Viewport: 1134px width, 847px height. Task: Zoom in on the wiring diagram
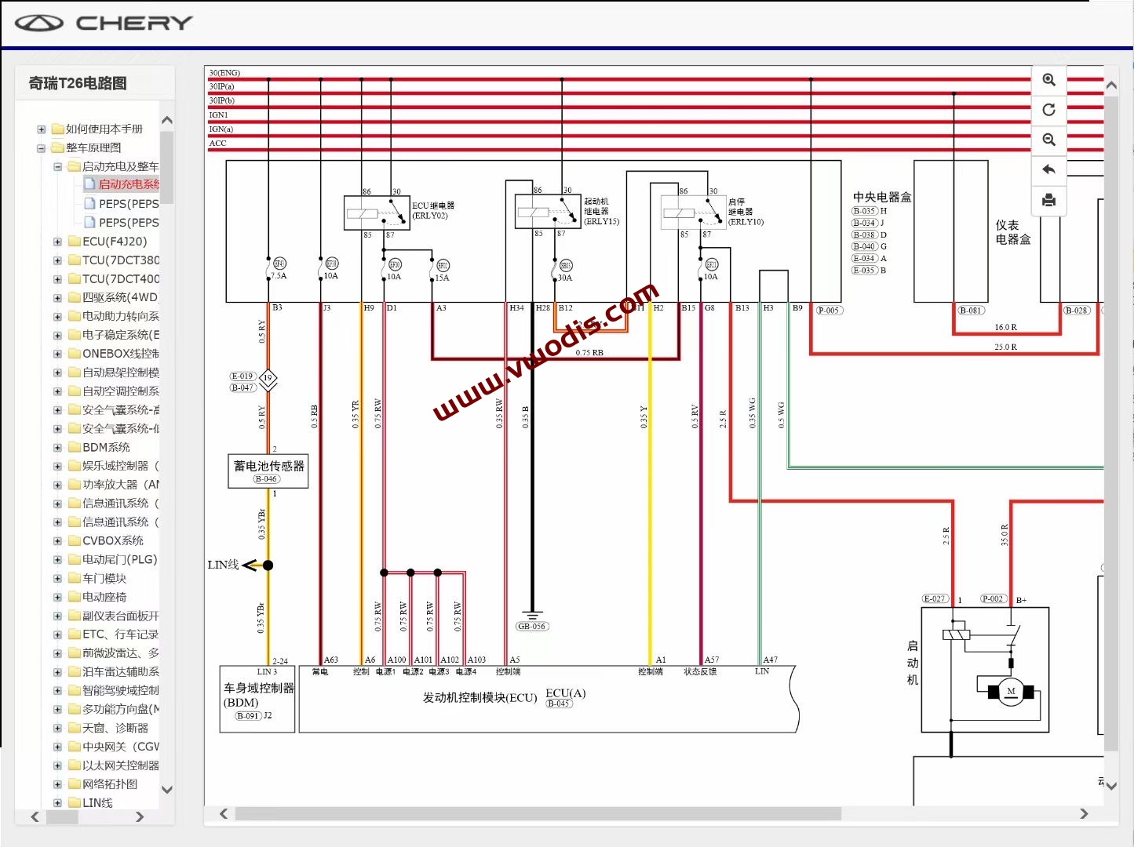click(1048, 80)
